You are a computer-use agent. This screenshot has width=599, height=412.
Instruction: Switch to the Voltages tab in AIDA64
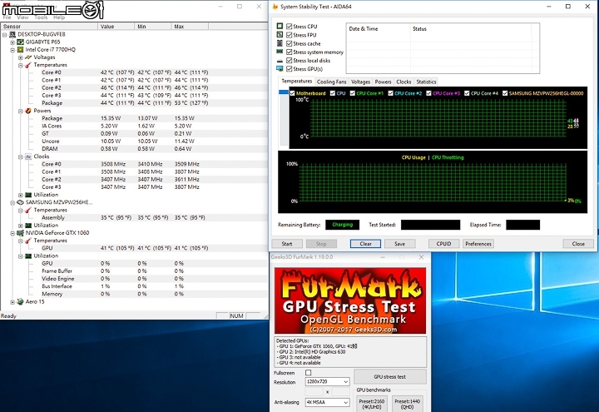point(360,82)
